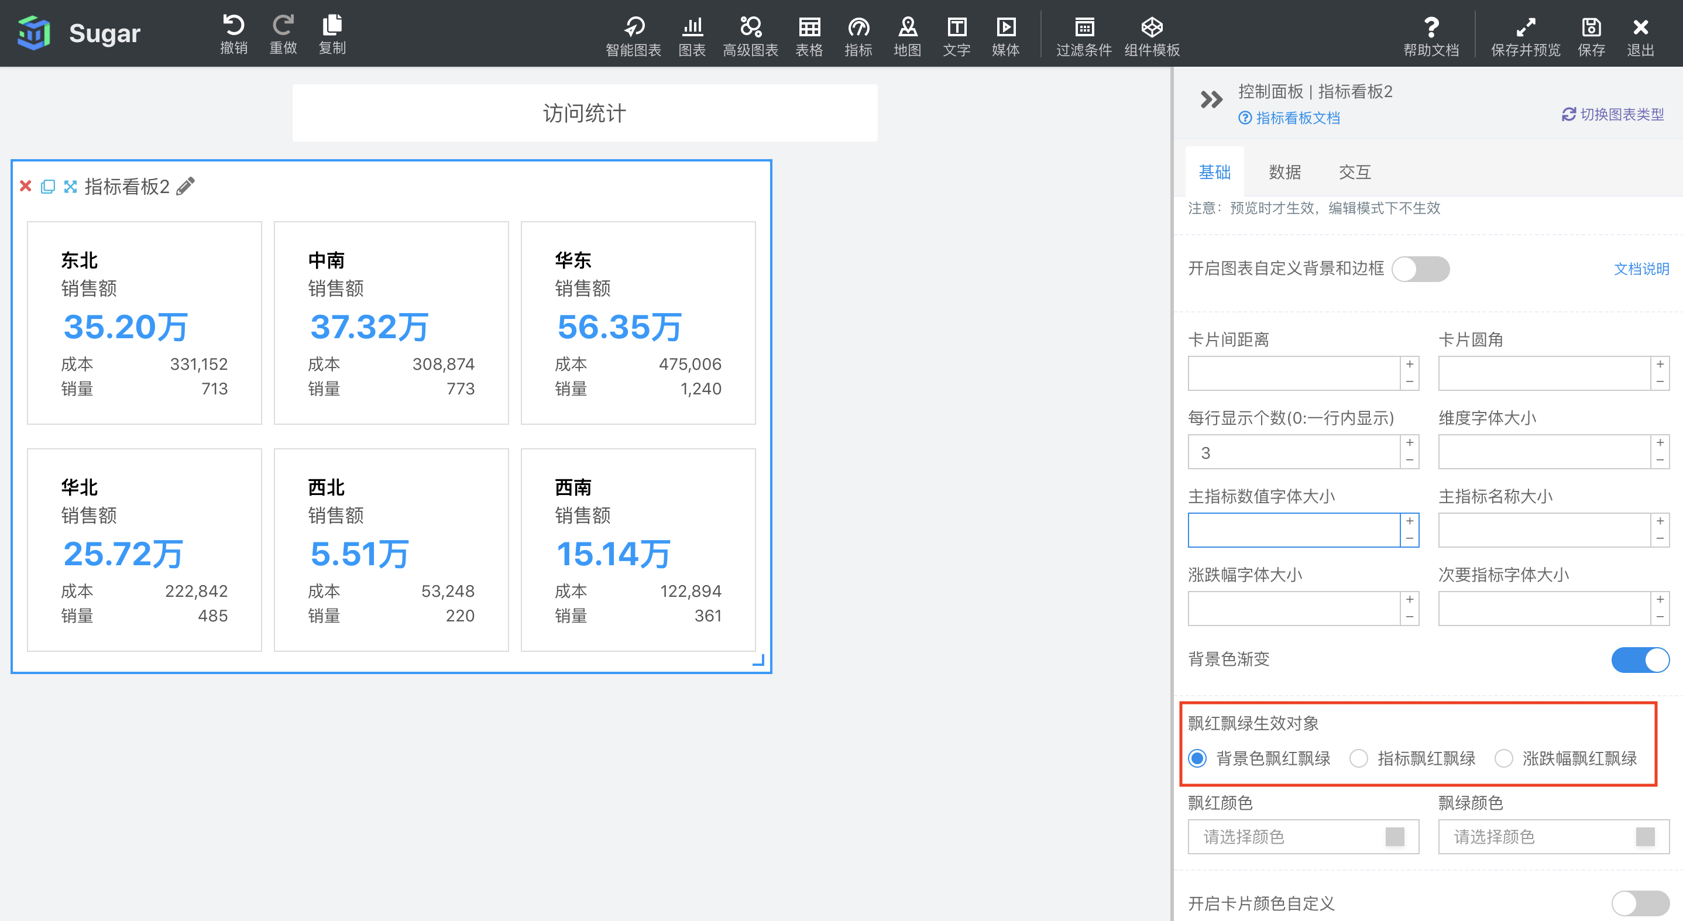Click the 中南 card value 37.32万
This screenshot has width=1683, height=921.
pos(369,327)
